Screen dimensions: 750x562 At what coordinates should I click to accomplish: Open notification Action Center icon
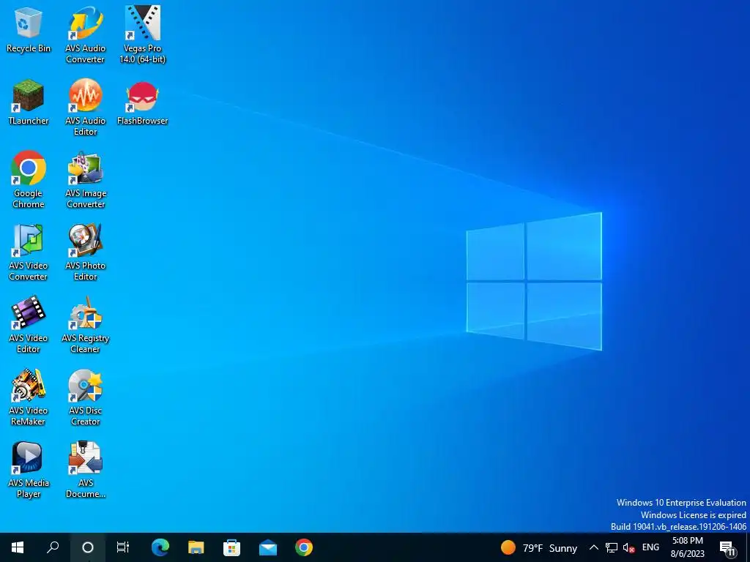727,548
